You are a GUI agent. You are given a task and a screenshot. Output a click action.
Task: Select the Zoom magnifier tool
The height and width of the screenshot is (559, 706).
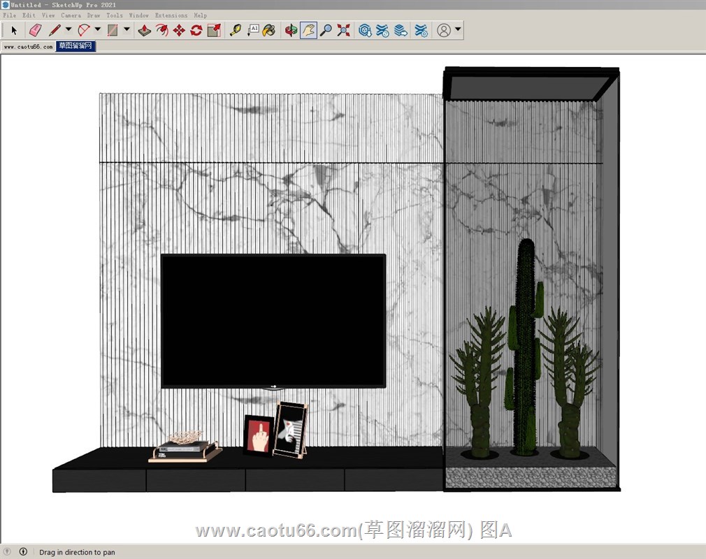coord(326,30)
